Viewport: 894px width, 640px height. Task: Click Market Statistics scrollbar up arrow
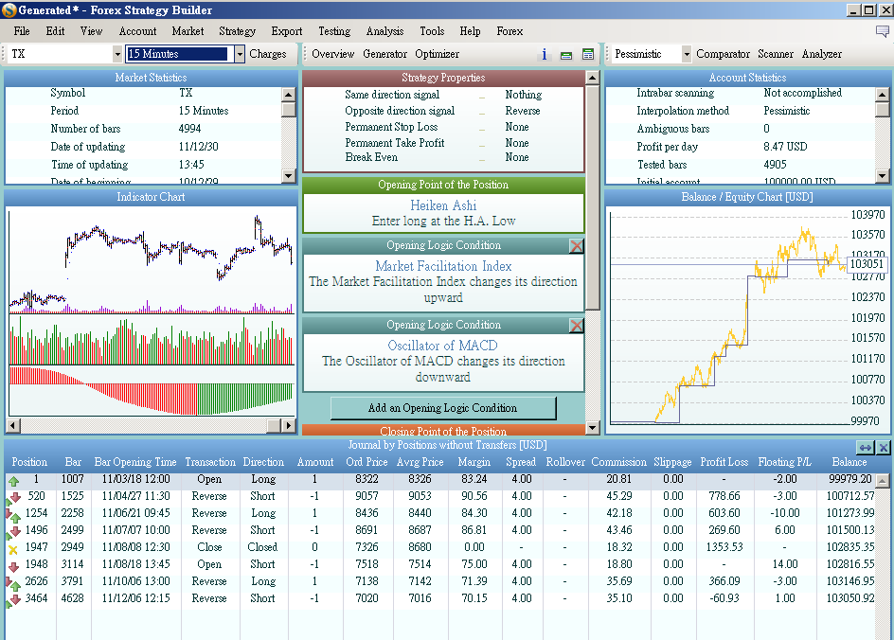(289, 95)
